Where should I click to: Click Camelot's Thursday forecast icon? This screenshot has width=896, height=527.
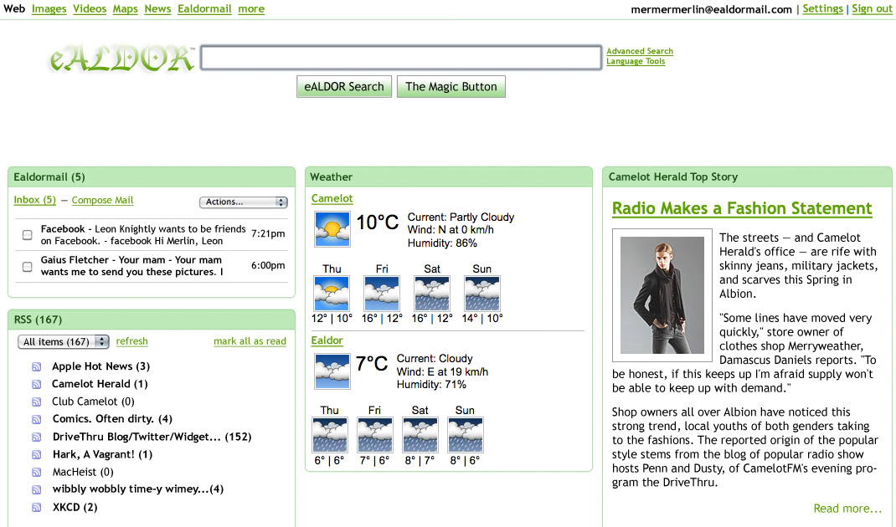332,294
